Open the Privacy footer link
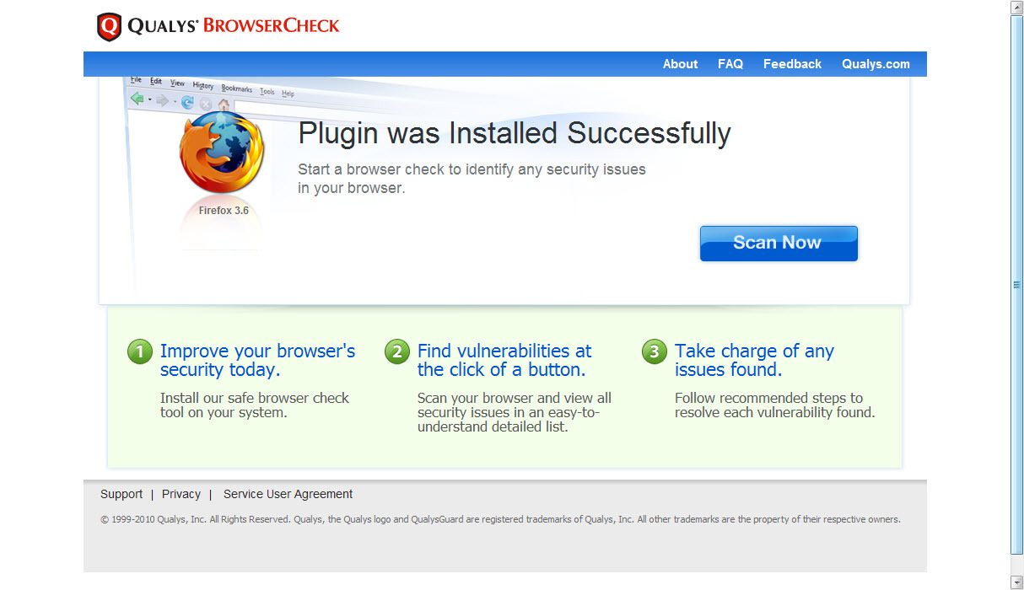The image size is (1024, 590). pyautogui.click(x=181, y=494)
